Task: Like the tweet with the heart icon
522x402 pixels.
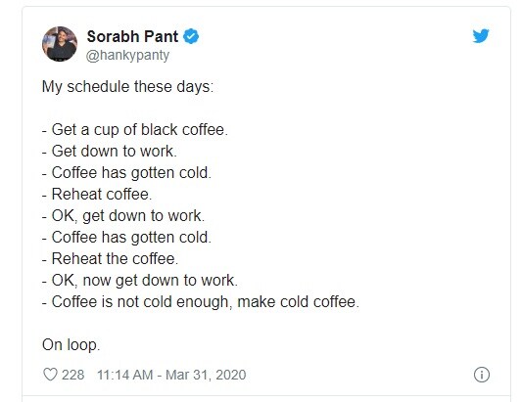Action: pyautogui.click(x=50, y=375)
